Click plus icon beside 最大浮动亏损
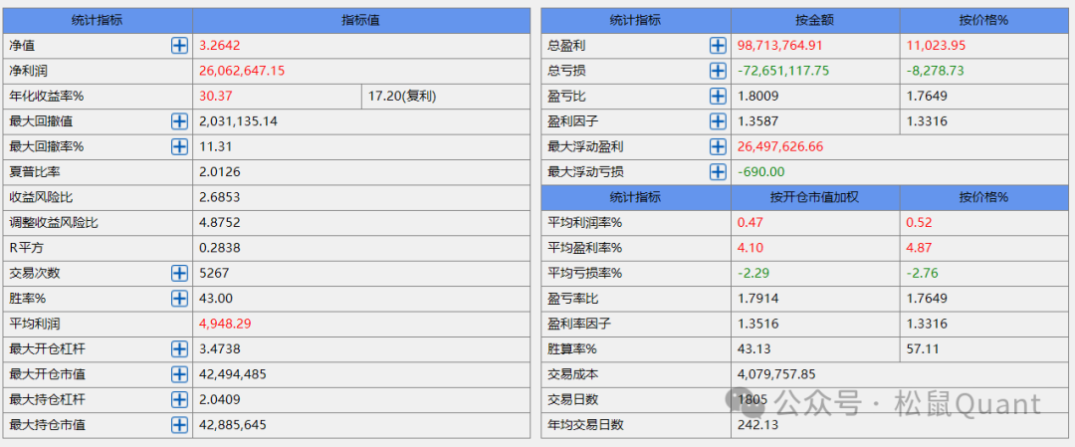The width and height of the screenshot is (1075, 447). (718, 171)
